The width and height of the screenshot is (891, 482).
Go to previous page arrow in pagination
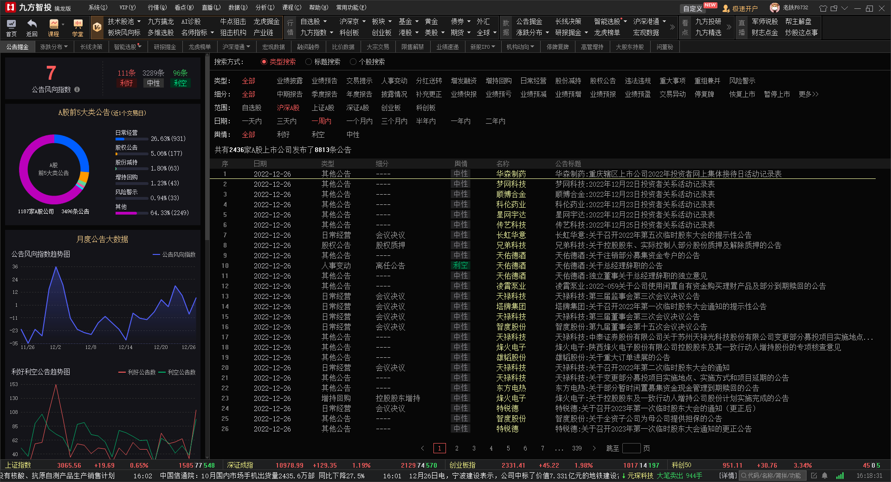coord(422,448)
